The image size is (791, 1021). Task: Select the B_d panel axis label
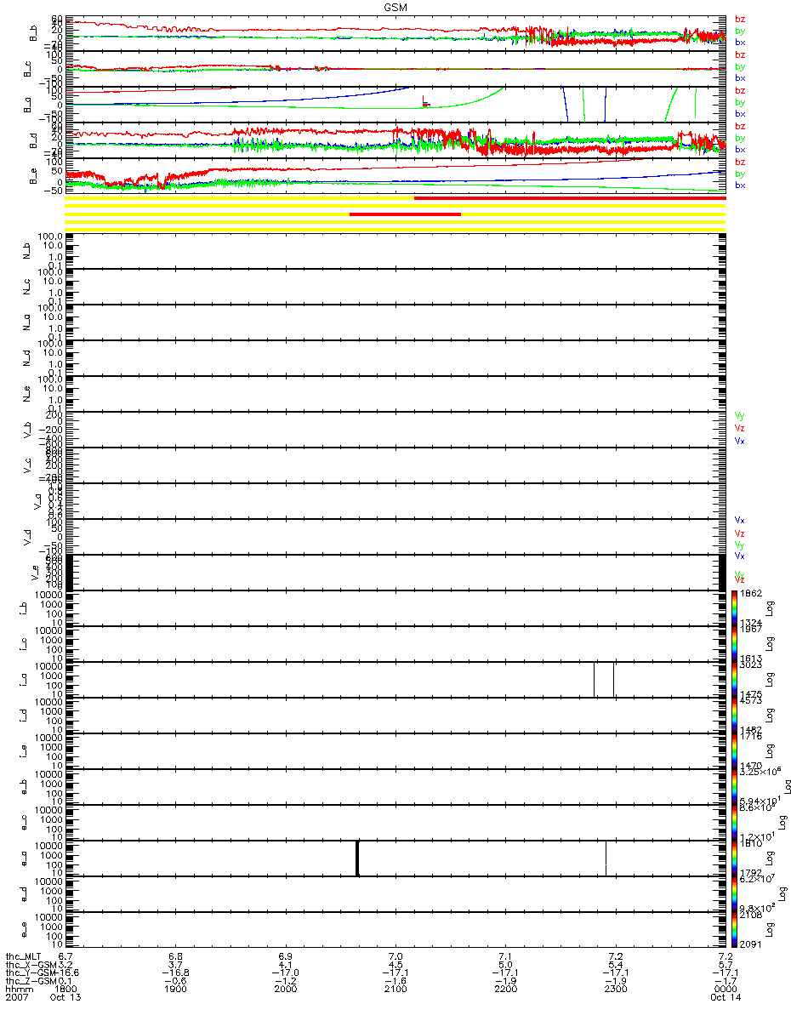tap(31, 140)
